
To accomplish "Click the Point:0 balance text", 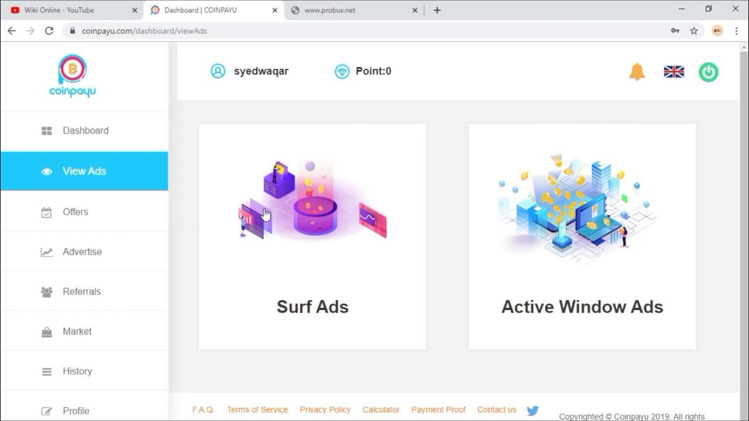I will [x=373, y=71].
